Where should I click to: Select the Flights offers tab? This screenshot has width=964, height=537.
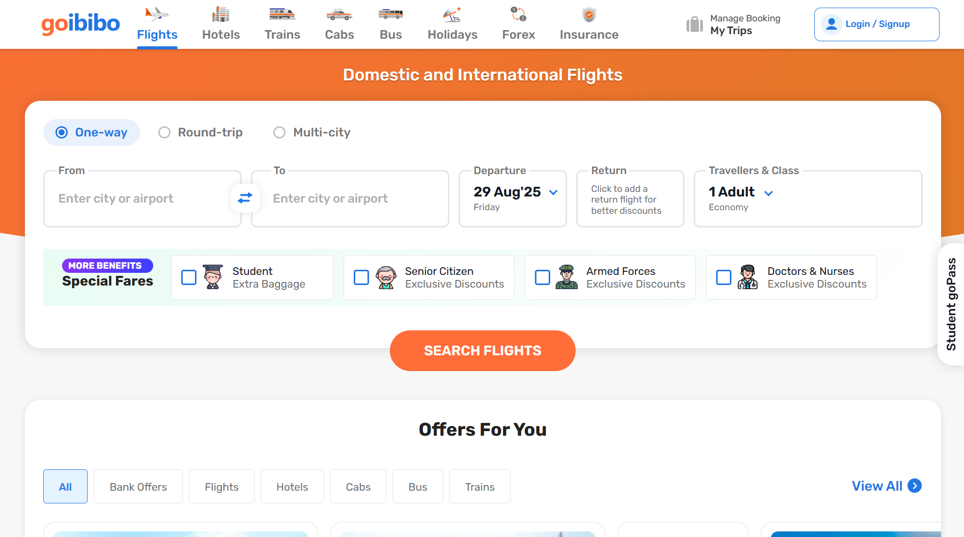pyautogui.click(x=221, y=487)
